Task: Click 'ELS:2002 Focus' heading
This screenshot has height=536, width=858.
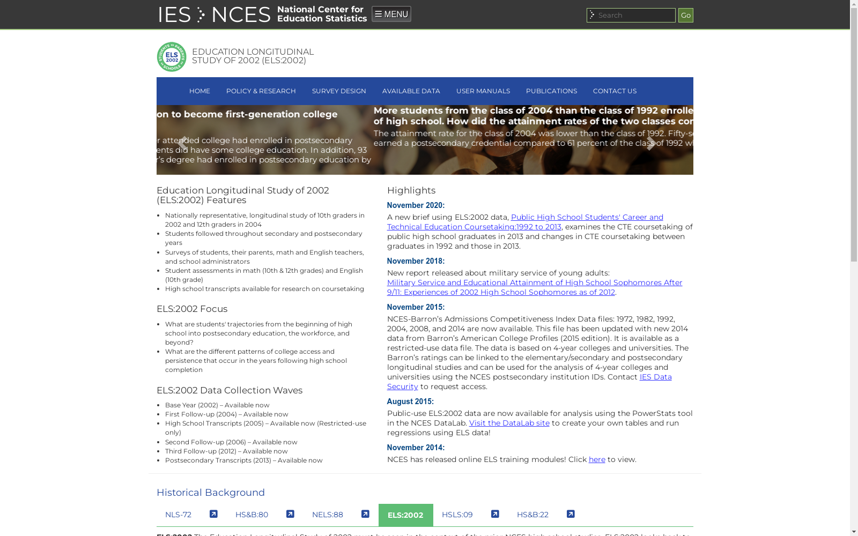Action: (192, 309)
